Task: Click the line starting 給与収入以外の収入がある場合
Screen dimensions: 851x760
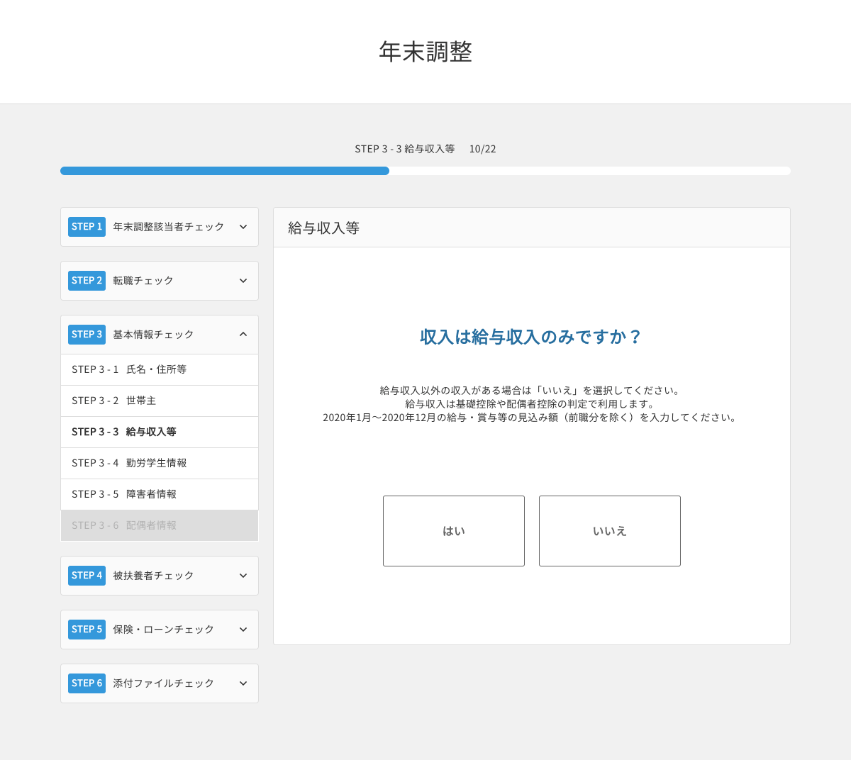Action: (x=532, y=391)
